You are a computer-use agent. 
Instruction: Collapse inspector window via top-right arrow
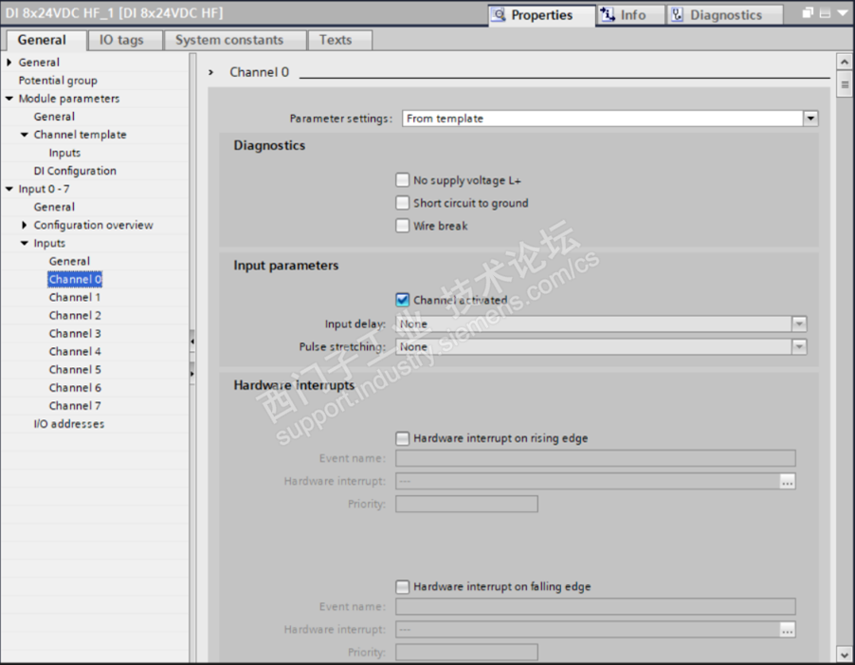843,13
